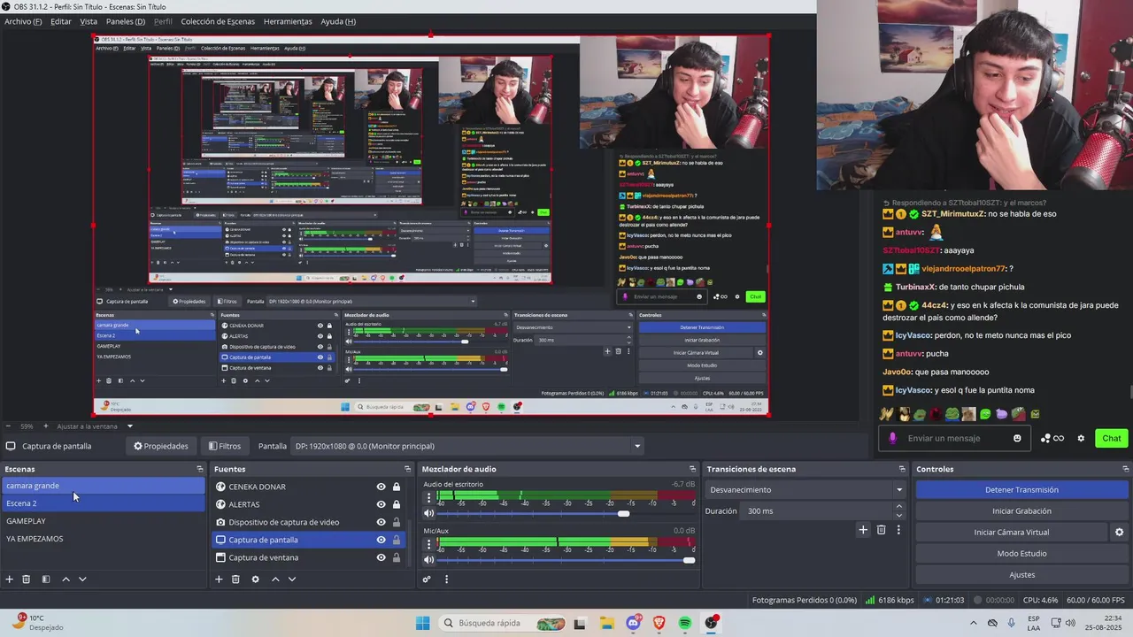This screenshot has height=637, width=1133.
Task: Add a new scene with the plus icon
Action: [10, 579]
